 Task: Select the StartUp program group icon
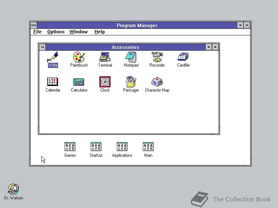96,147
